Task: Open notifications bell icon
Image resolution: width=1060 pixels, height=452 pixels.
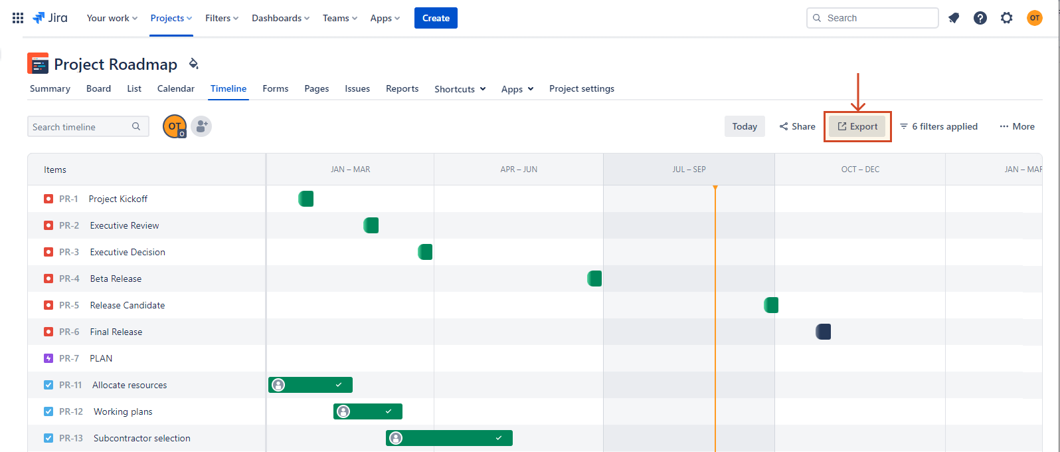Action: click(x=954, y=18)
